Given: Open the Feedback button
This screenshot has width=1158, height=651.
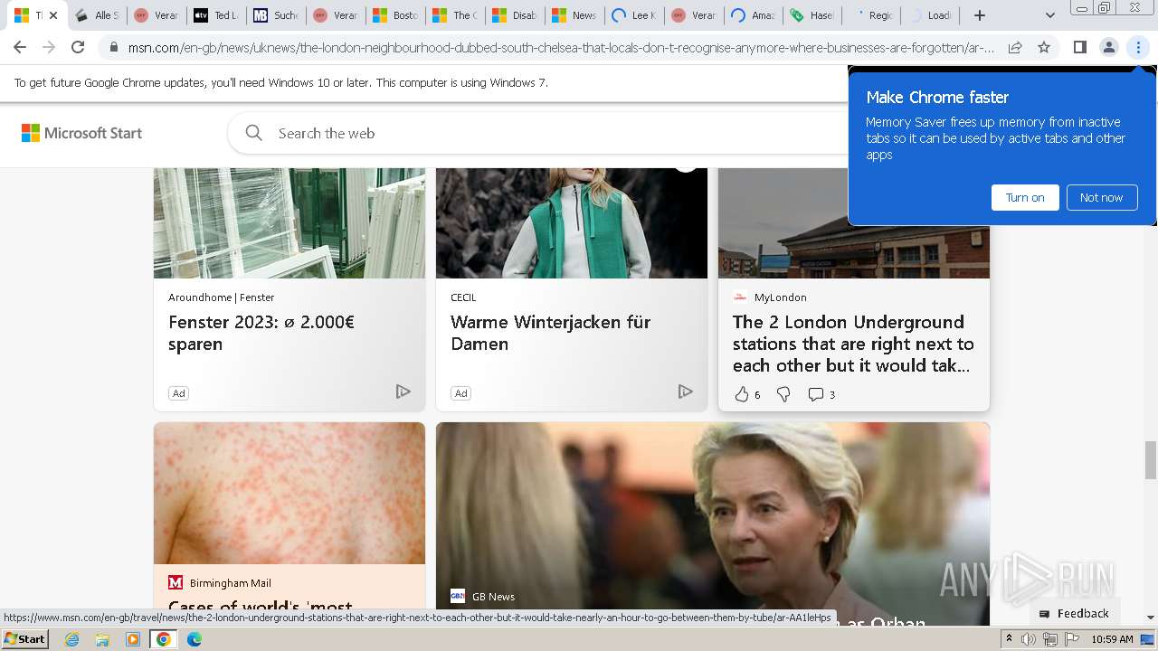Looking at the screenshot, I should click(x=1075, y=613).
